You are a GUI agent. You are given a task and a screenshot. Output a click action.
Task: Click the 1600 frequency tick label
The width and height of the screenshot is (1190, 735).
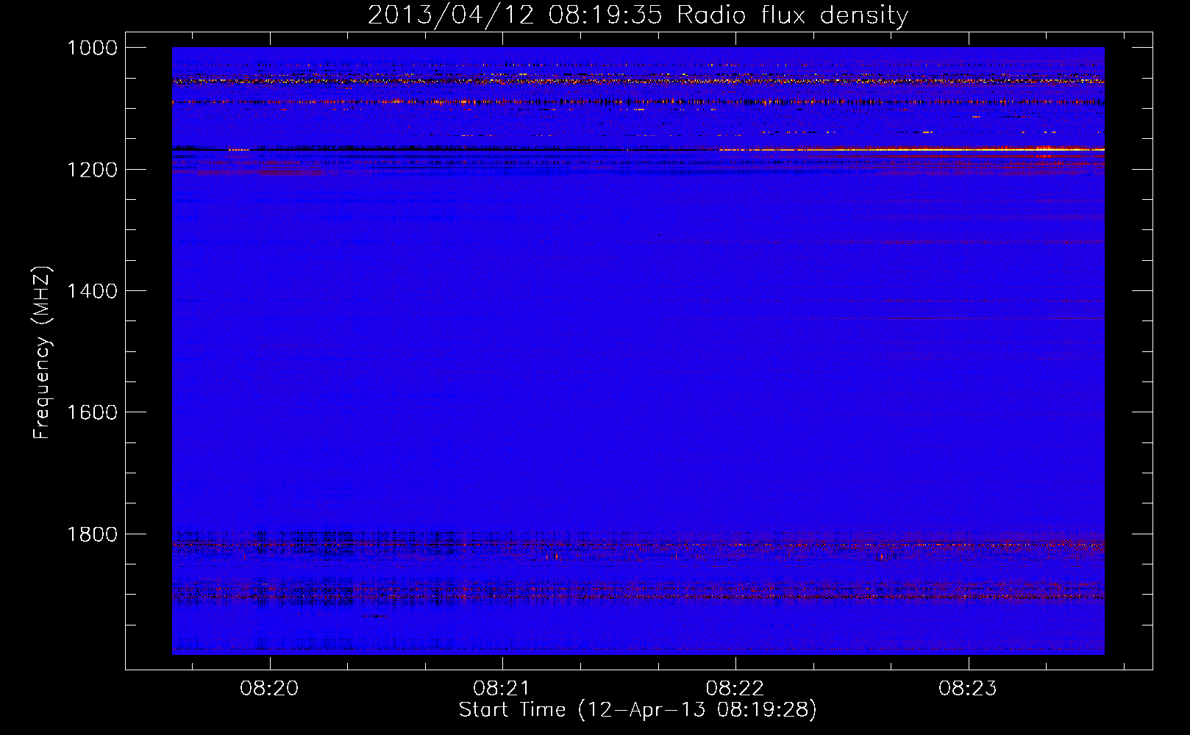click(x=92, y=412)
